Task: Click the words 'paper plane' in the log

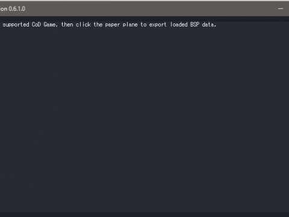Action: point(121,25)
